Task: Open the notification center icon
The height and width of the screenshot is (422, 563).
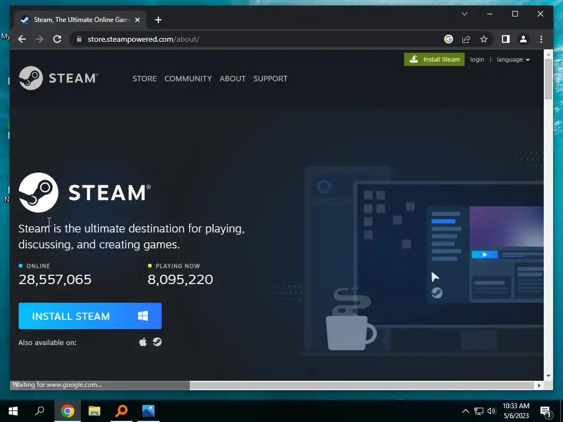Action: (x=545, y=412)
